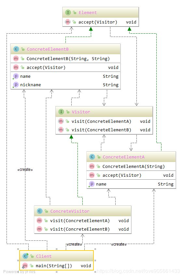
Task: Click method icon of ConcreteElementB's accept(Visitor)
Action: [16, 67]
